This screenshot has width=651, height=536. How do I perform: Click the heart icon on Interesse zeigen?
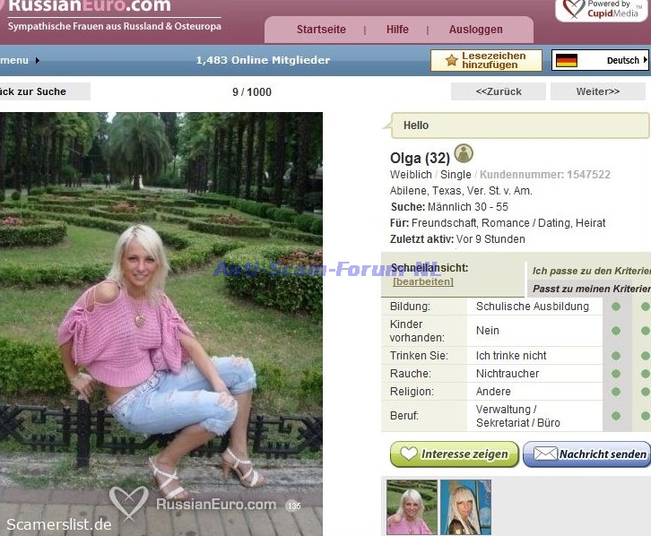409,454
